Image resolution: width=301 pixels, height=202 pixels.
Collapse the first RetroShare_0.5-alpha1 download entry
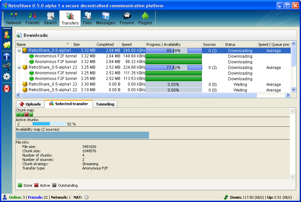19,50
